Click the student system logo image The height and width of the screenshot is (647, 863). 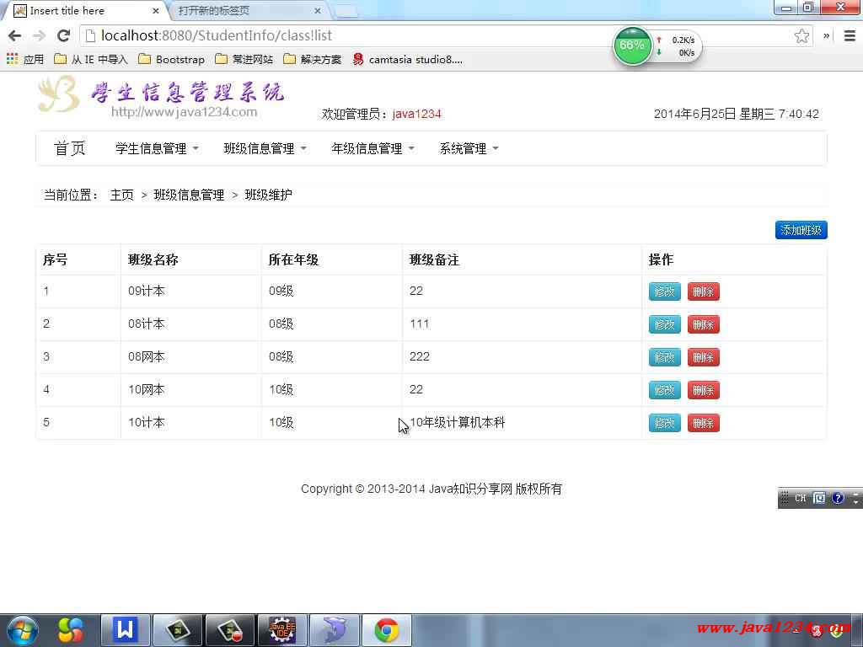coord(160,96)
